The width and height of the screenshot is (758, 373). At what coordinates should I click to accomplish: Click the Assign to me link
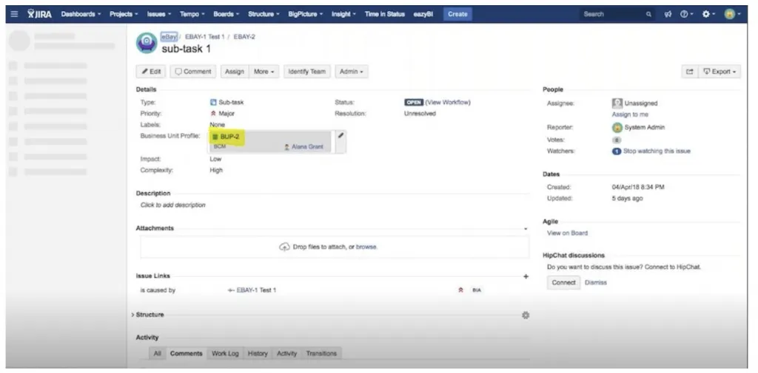pyautogui.click(x=630, y=114)
